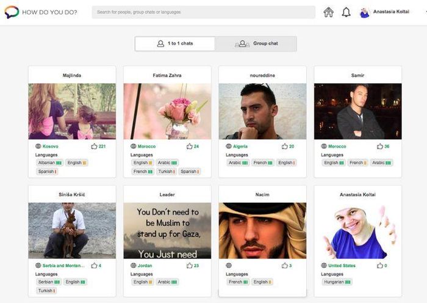Click thumbs-up icon on Samir's card
The image size is (427, 303).
[x=379, y=147]
